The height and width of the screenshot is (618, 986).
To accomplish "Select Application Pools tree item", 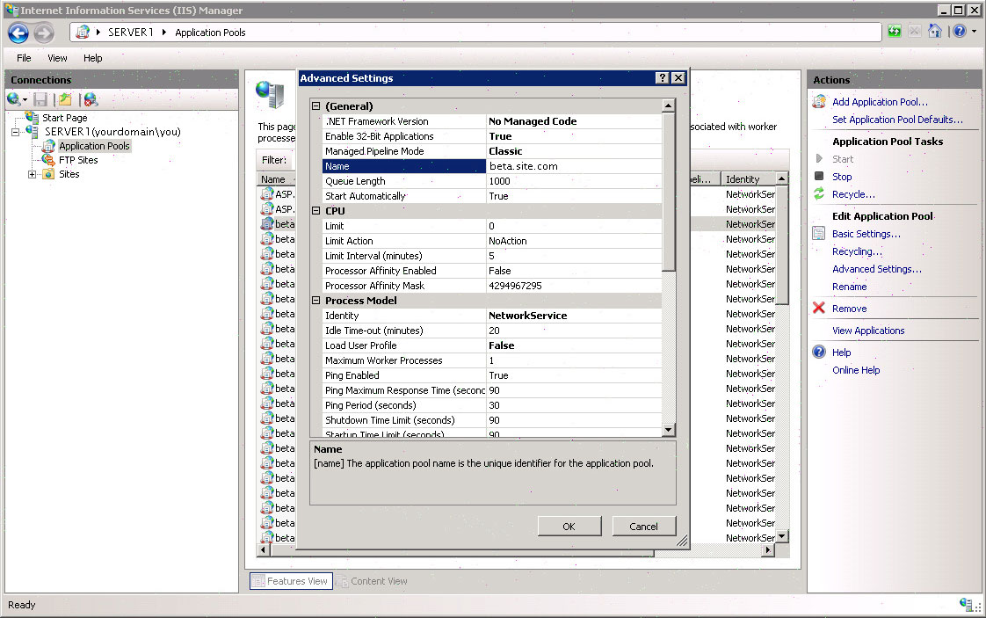I will (x=94, y=146).
